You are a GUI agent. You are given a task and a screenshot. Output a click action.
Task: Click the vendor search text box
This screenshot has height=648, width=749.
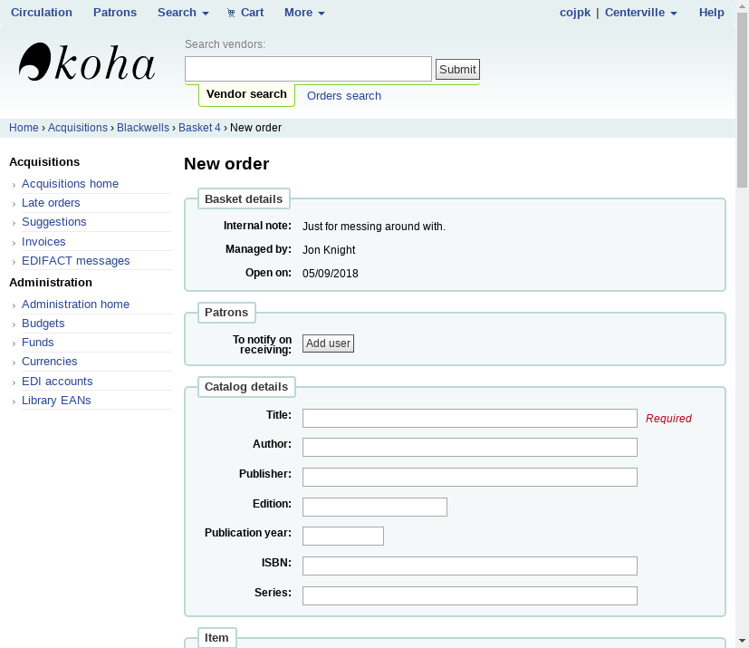click(x=308, y=69)
